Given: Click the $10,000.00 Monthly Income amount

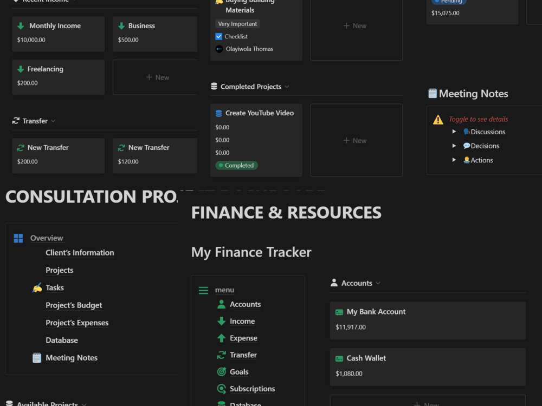Looking at the screenshot, I should [31, 40].
